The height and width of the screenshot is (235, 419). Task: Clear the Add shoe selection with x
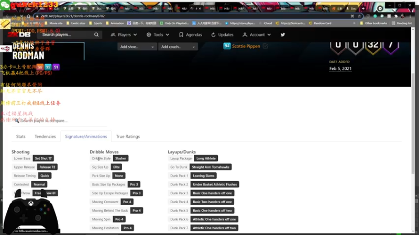point(152,47)
